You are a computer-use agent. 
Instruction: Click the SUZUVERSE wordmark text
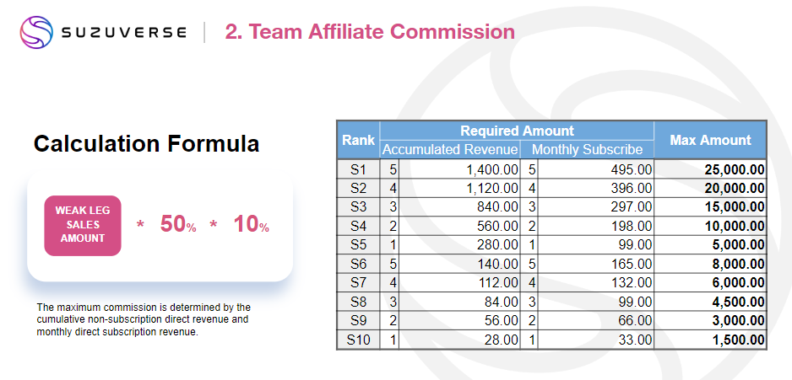(x=124, y=33)
